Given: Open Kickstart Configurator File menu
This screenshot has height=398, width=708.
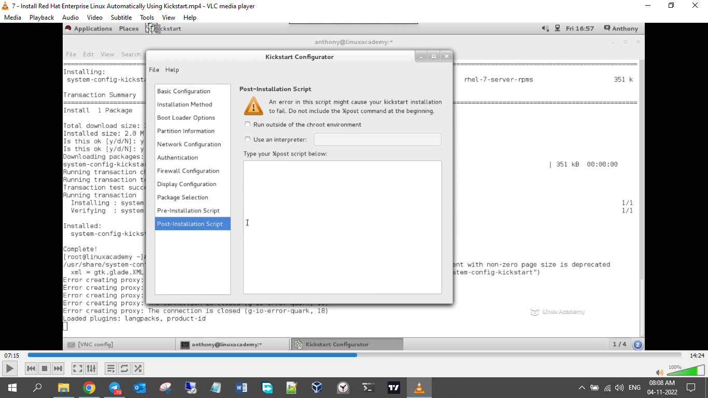Looking at the screenshot, I should (x=154, y=70).
